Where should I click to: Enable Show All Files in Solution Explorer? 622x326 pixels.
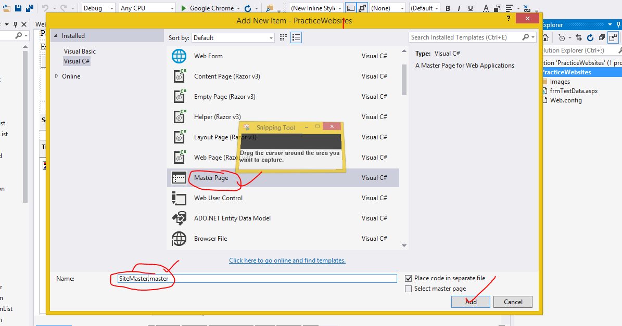[x=613, y=37]
